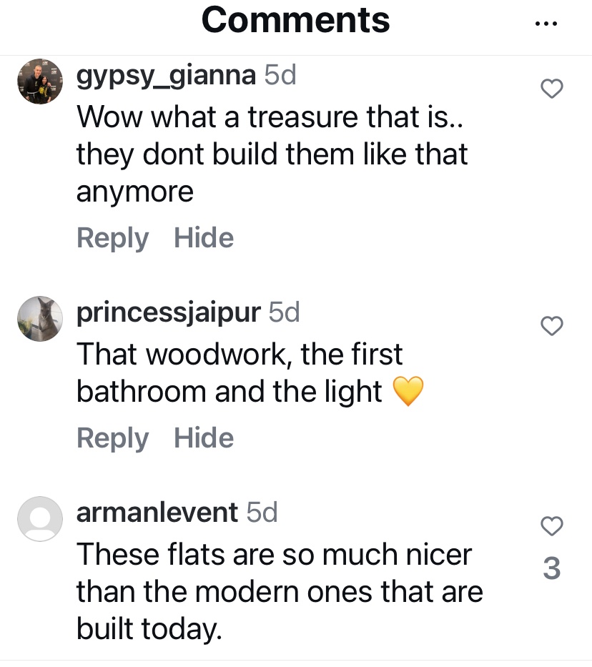592x667 pixels.
Task: Open the princessjaipur username link
Action: pos(168,312)
